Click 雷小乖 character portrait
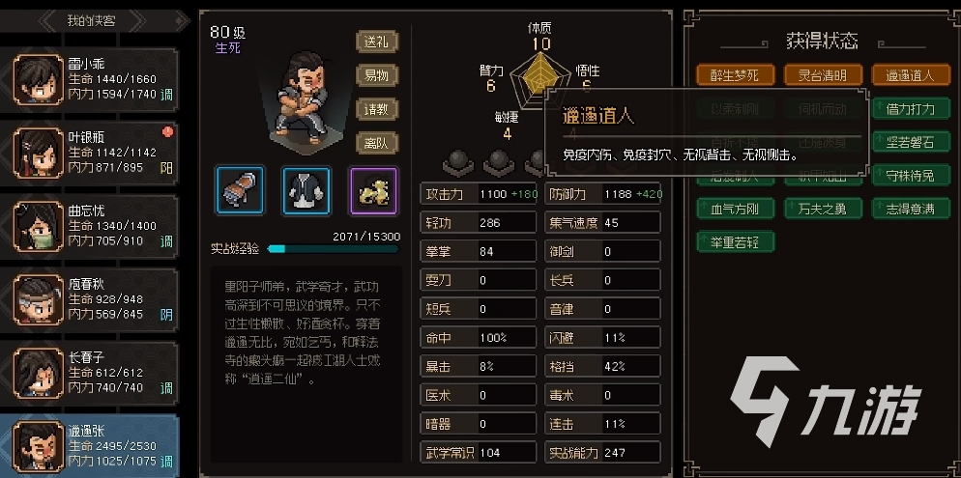The image size is (961, 478). point(40,79)
